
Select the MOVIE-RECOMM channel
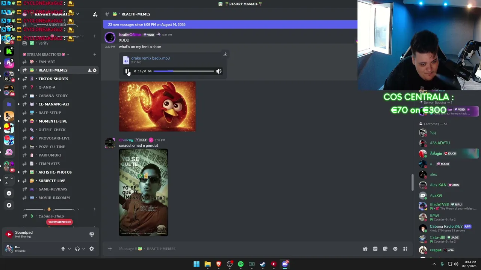54,198
